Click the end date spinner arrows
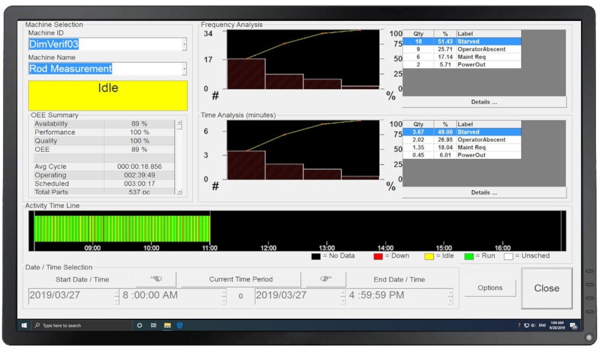 point(343,297)
